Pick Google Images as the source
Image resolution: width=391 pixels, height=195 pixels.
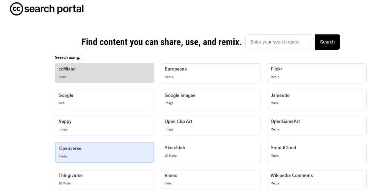click(x=211, y=99)
